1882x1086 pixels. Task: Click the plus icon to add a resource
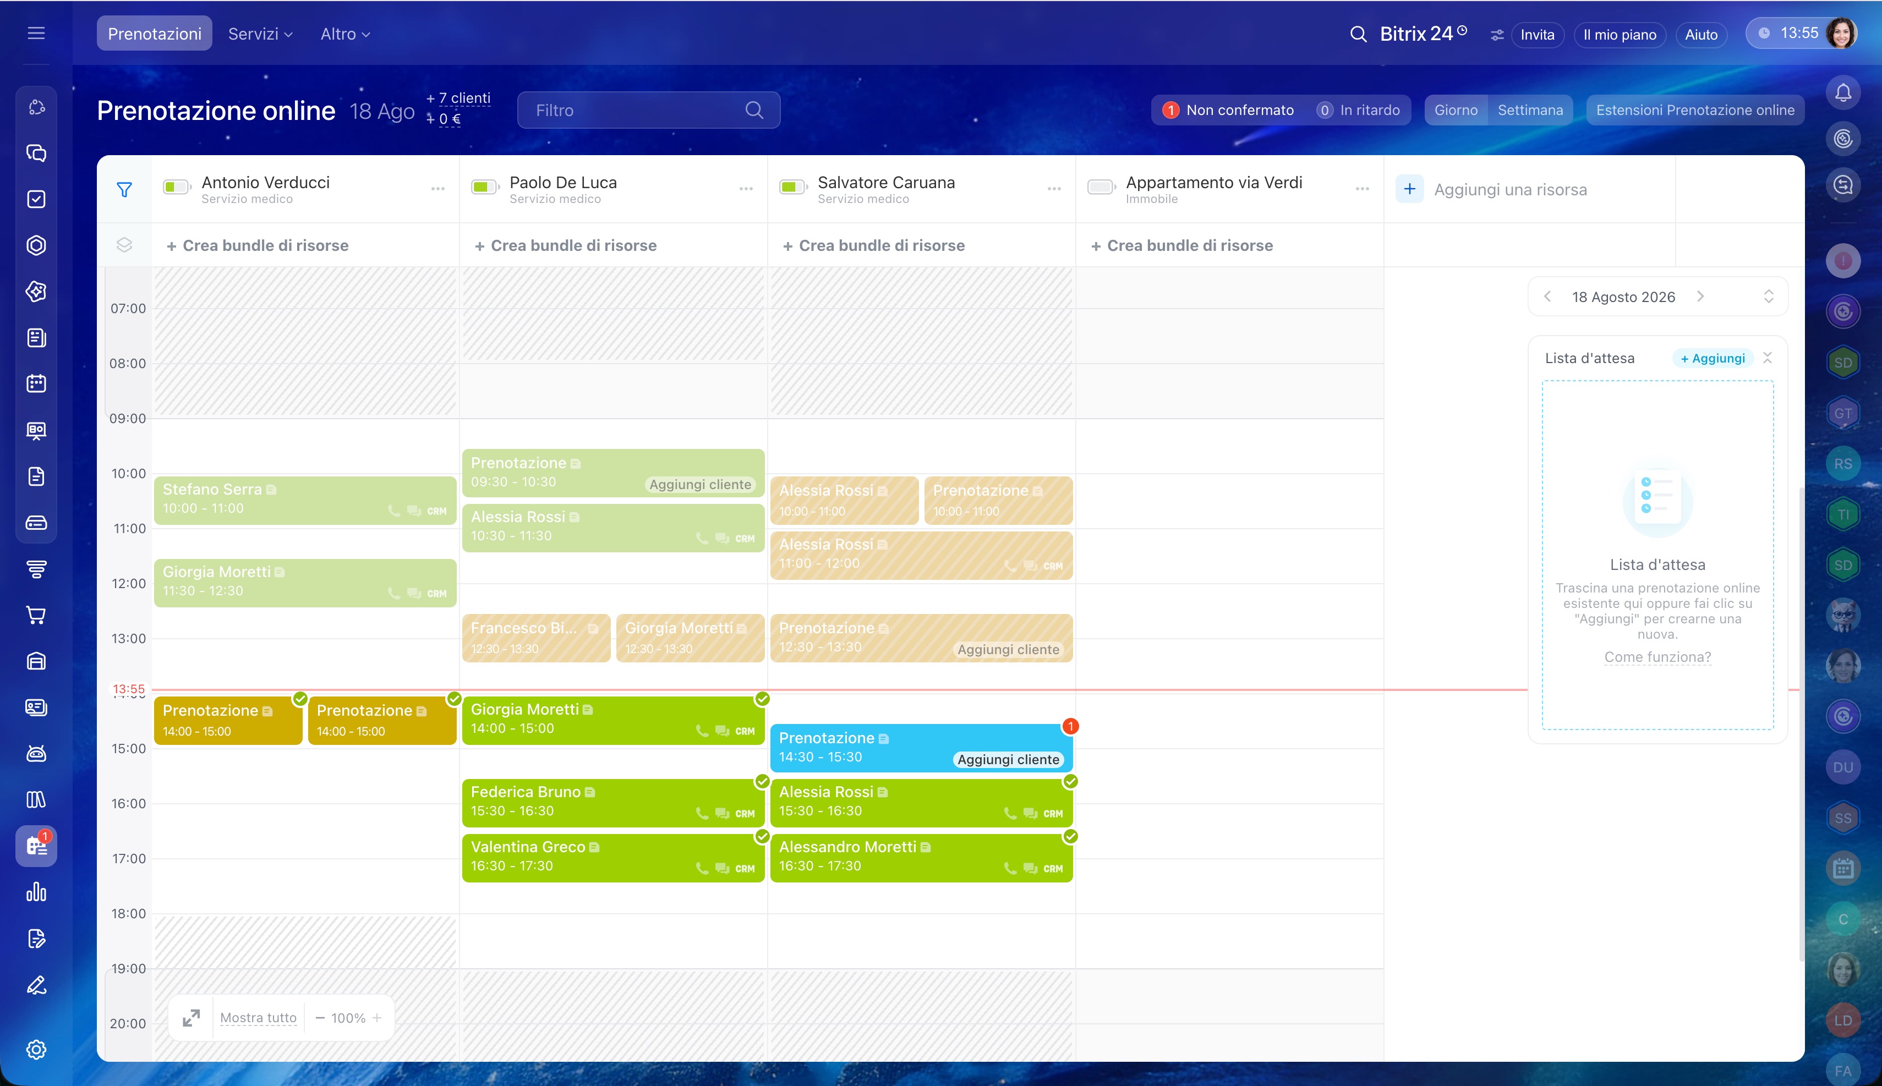point(1409,189)
